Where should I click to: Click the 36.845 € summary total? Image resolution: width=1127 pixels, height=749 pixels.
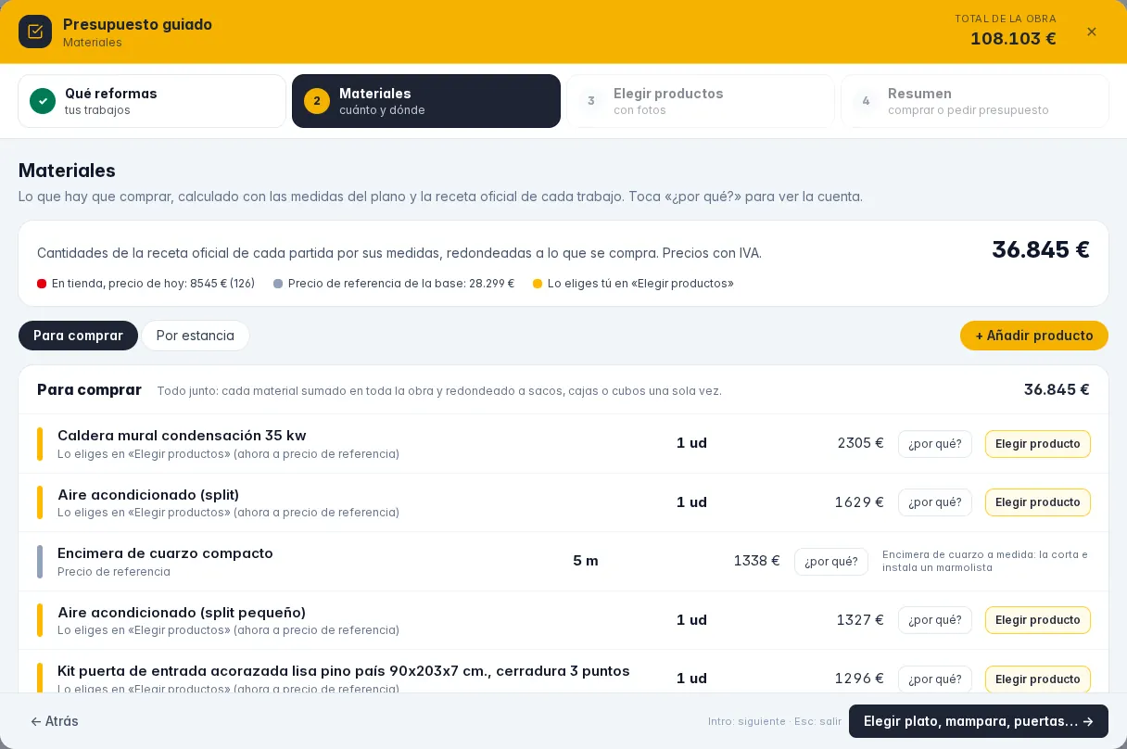[x=1041, y=249]
